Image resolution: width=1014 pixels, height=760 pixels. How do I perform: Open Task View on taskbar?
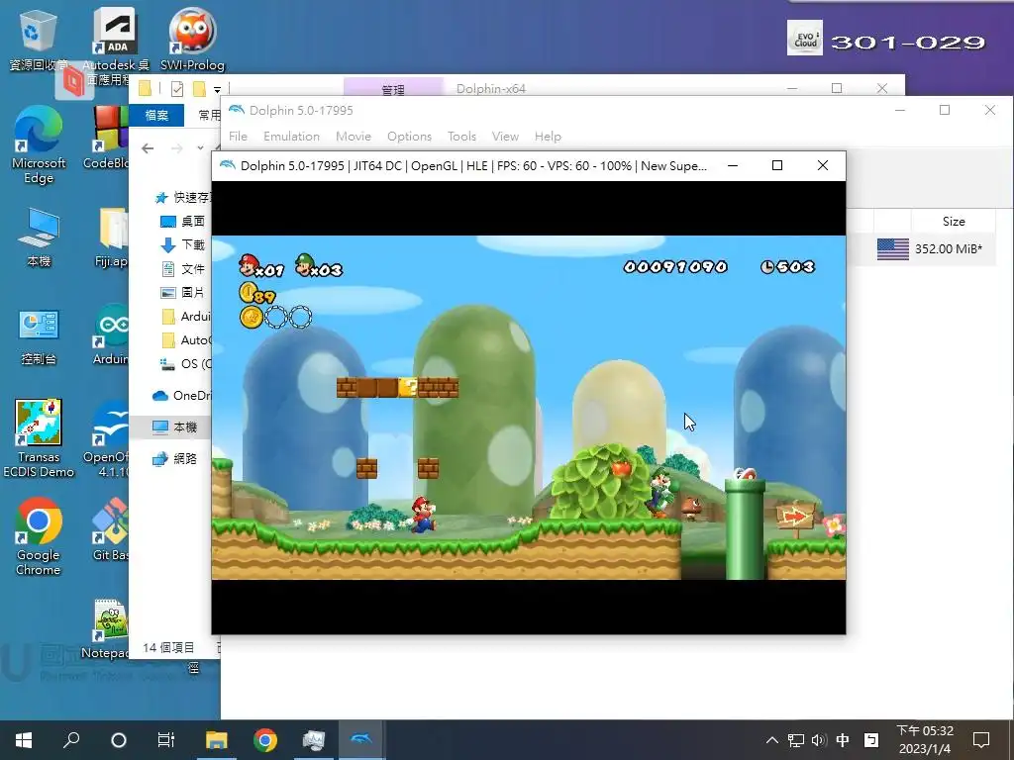coord(166,739)
